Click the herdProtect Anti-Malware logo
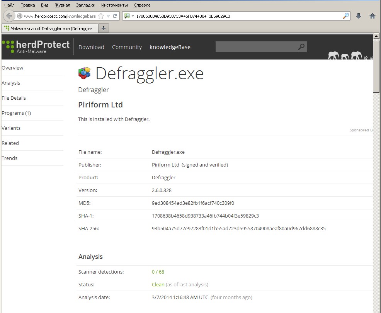 [x=36, y=47]
